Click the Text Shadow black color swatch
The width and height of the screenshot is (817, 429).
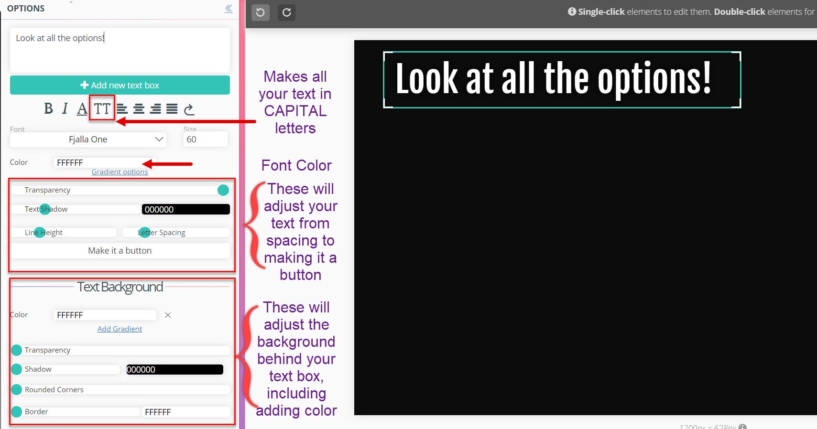tap(185, 209)
